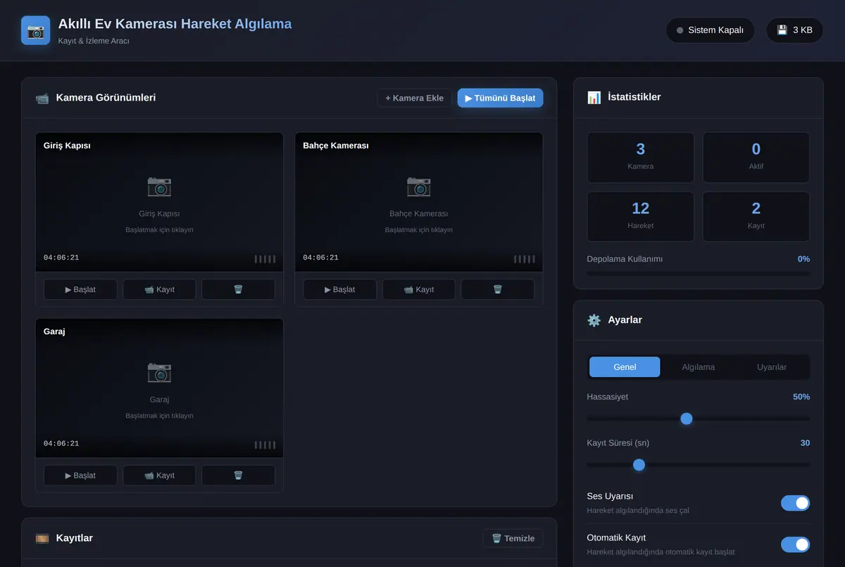Click the Kayıt Süresi slider handle
The height and width of the screenshot is (567, 845).
639,464
